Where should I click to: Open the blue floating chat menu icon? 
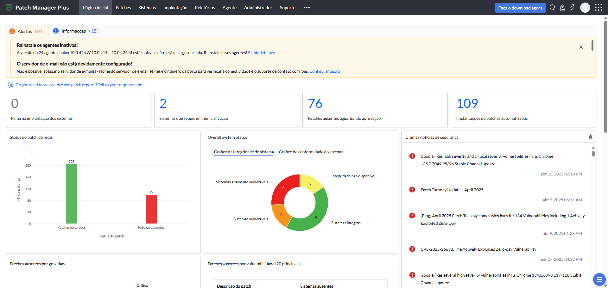point(599,279)
